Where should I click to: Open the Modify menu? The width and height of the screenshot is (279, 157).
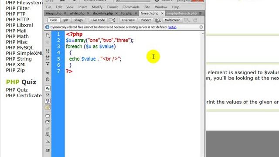[x=97, y=7]
